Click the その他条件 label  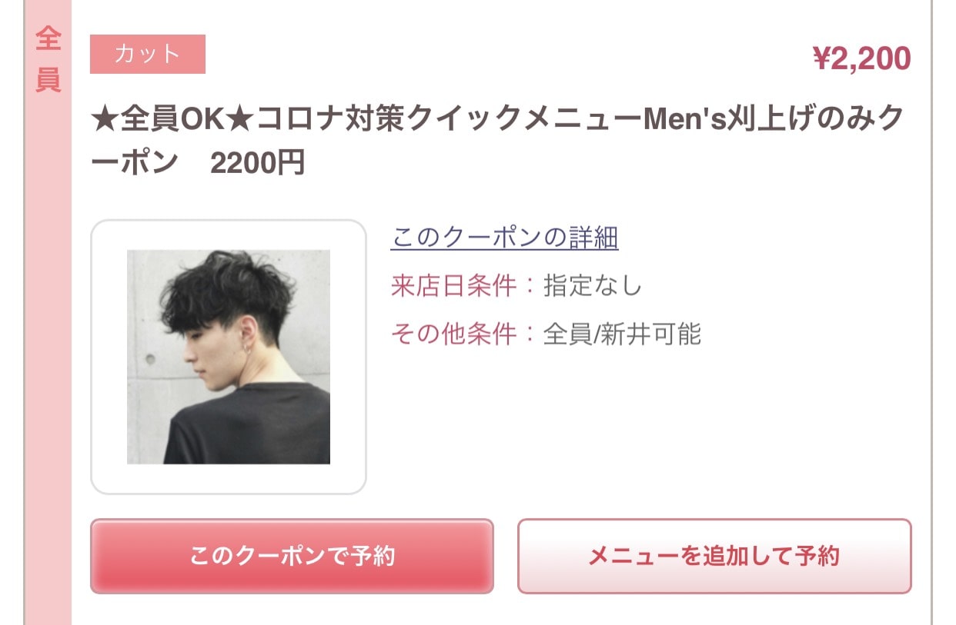(x=453, y=334)
